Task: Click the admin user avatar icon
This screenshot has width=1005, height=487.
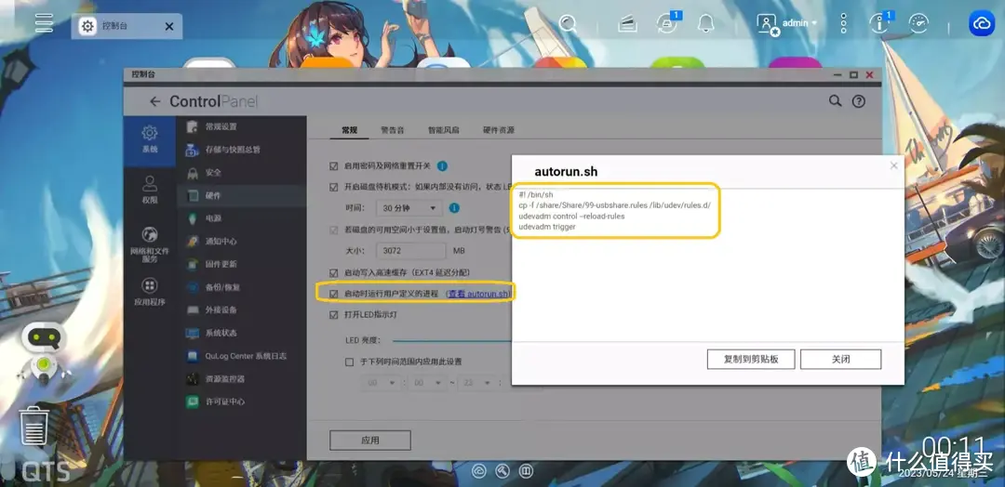Action: [767, 24]
